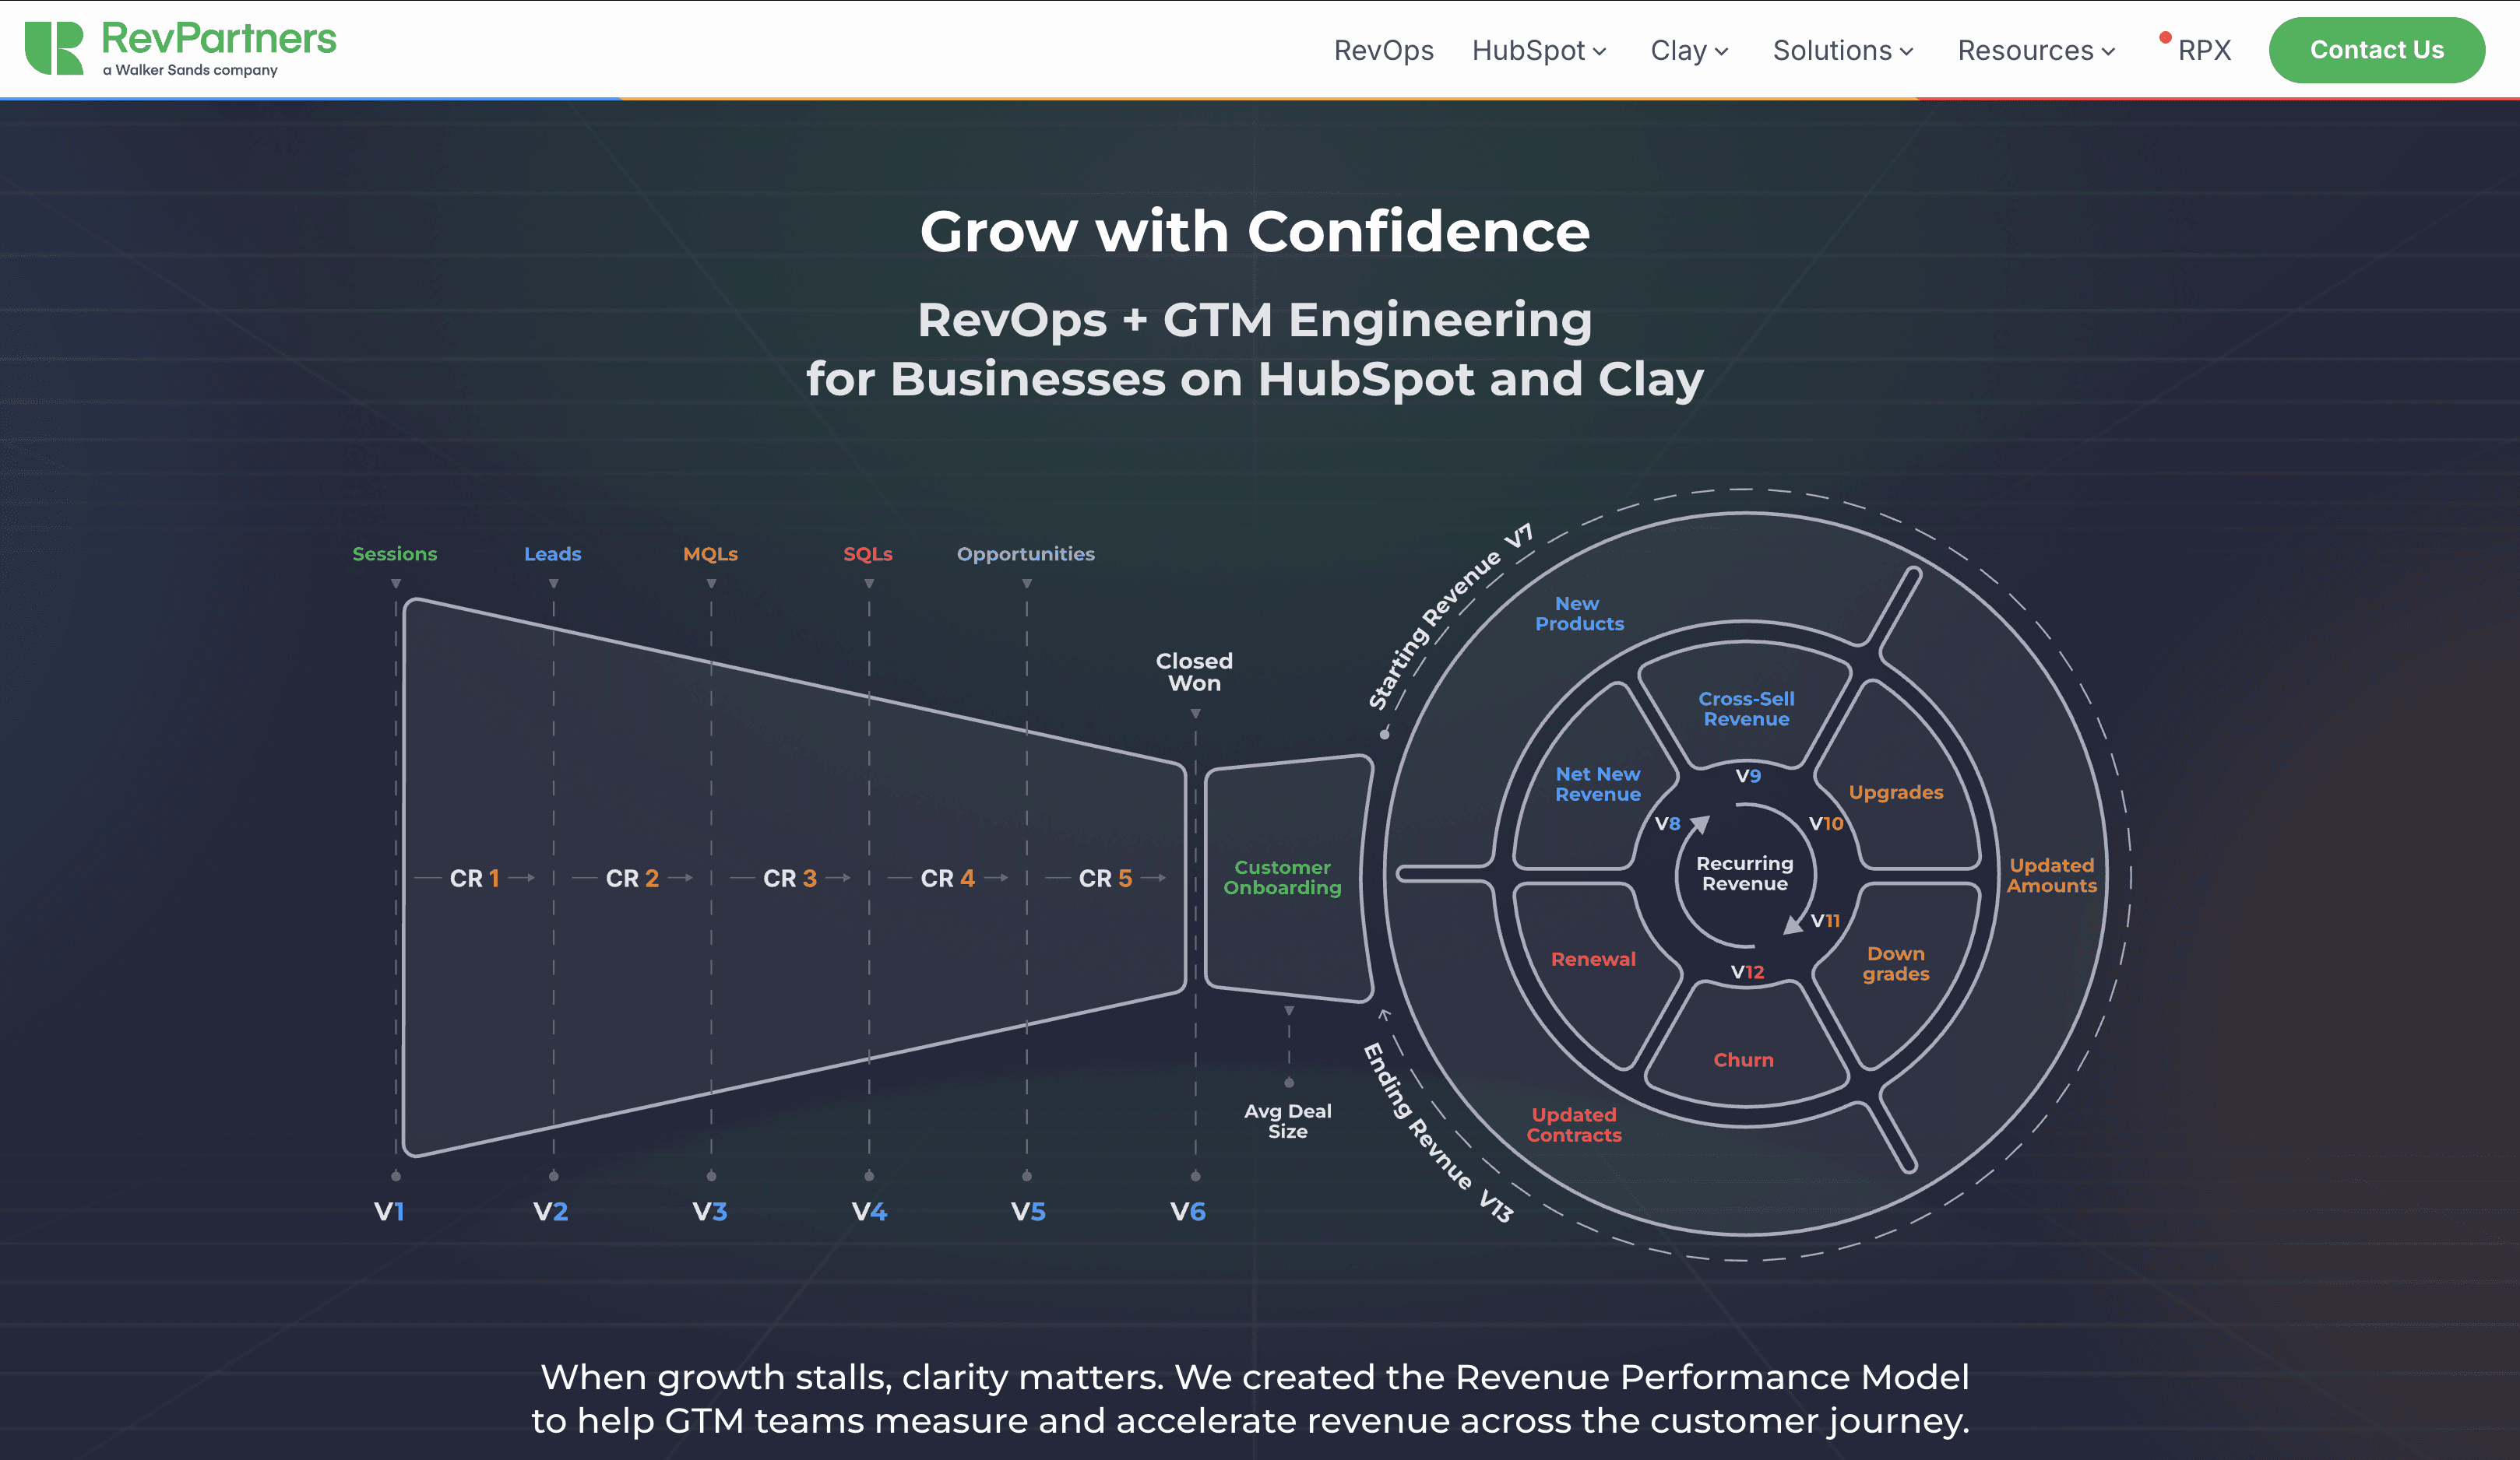Expand the HubSpot dropdown chevron
This screenshot has width=2520, height=1460.
(x=1599, y=52)
